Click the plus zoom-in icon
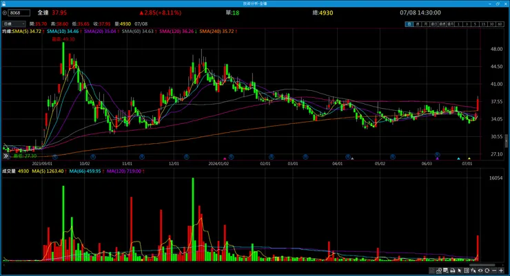The width and height of the screenshot is (510, 276). pos(501,270)
